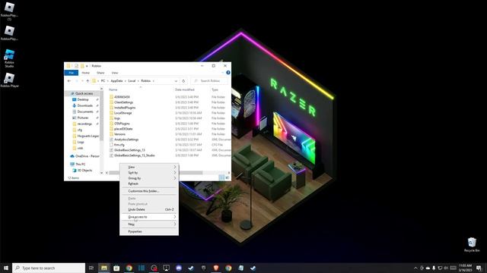
Task: Click the file list horizontal scrollbar
Action: [x=156, y=173]
